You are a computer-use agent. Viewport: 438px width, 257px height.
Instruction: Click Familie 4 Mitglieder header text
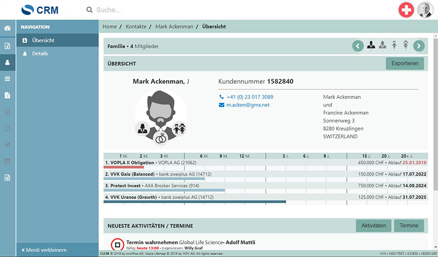(x=133, y=46)
